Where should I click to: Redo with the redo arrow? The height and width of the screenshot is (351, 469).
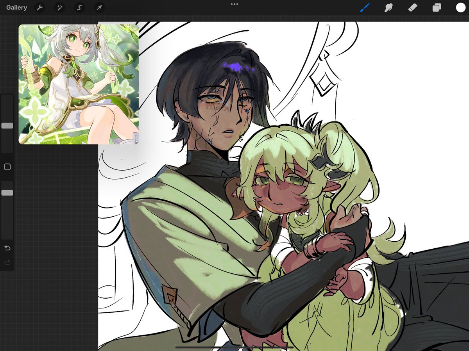pyautogui.click(x=7, y=263)
